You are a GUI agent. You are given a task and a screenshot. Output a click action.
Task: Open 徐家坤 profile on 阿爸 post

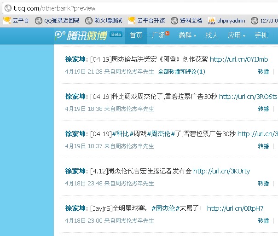[x=75, y=59]
